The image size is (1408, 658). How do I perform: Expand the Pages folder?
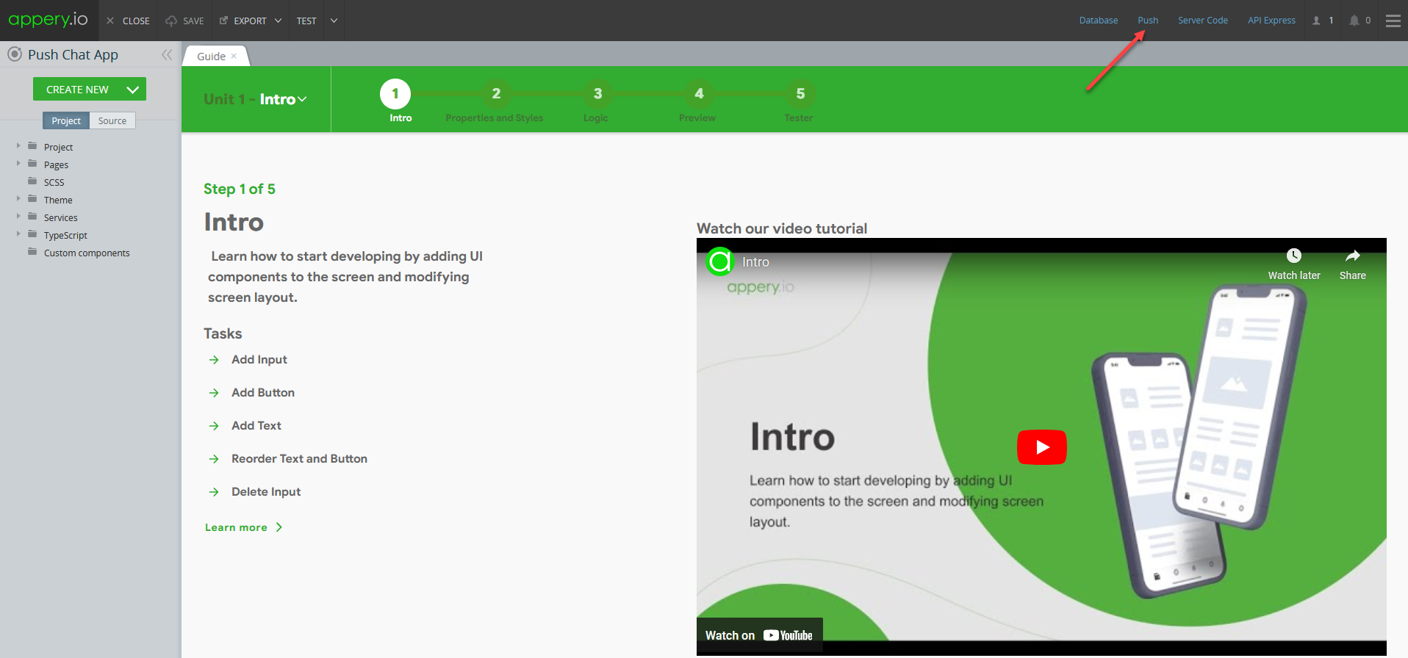click(x=18, y=164)
